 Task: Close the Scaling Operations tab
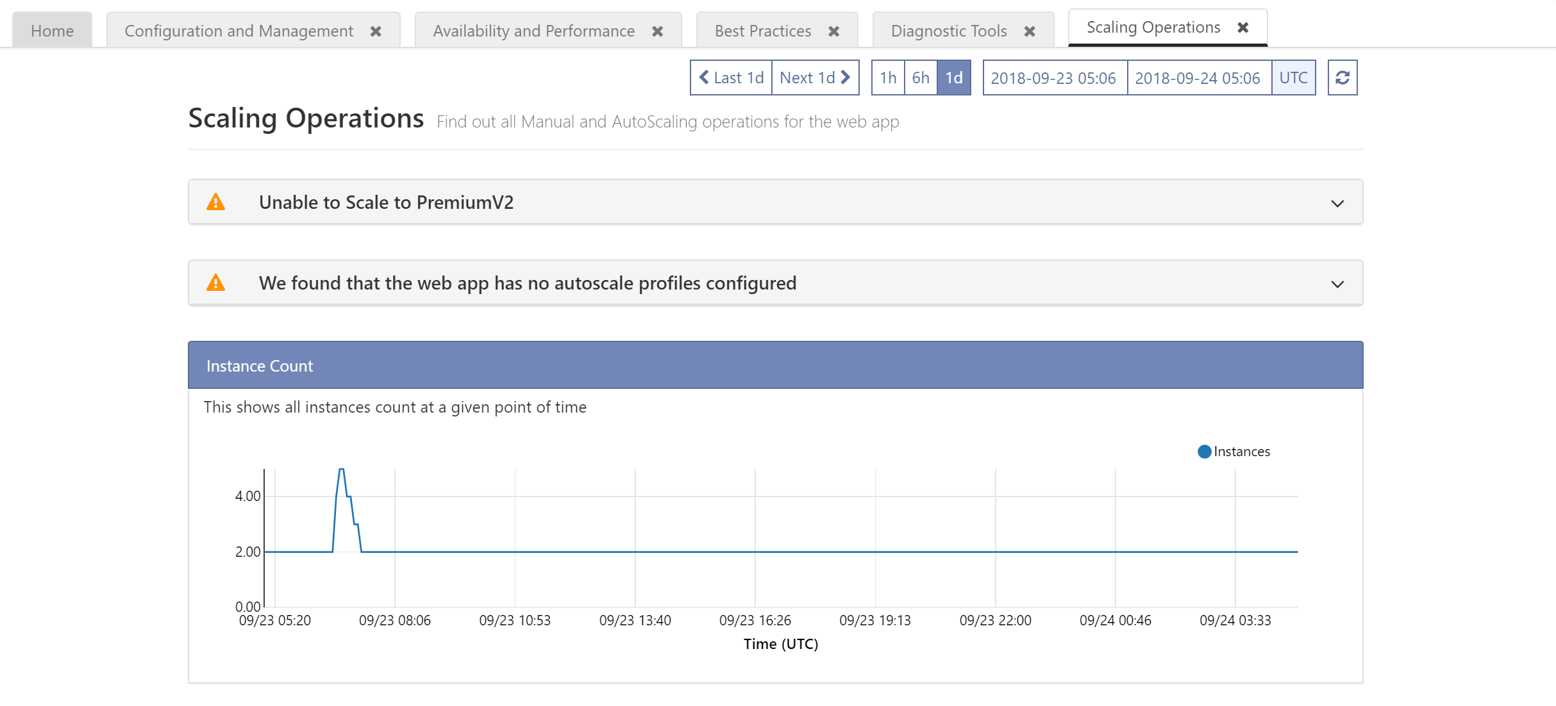pyautogui.click(x=1242, y=28)
